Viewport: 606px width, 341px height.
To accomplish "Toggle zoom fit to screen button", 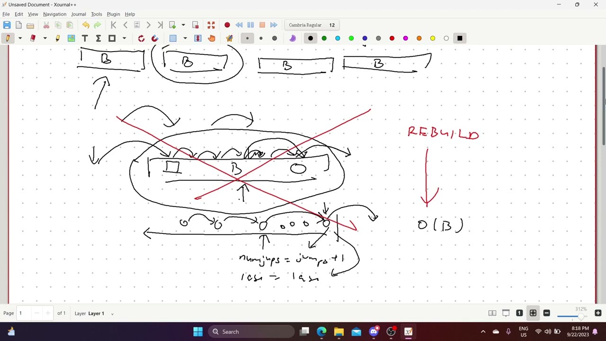I will (x=533, y=313).
